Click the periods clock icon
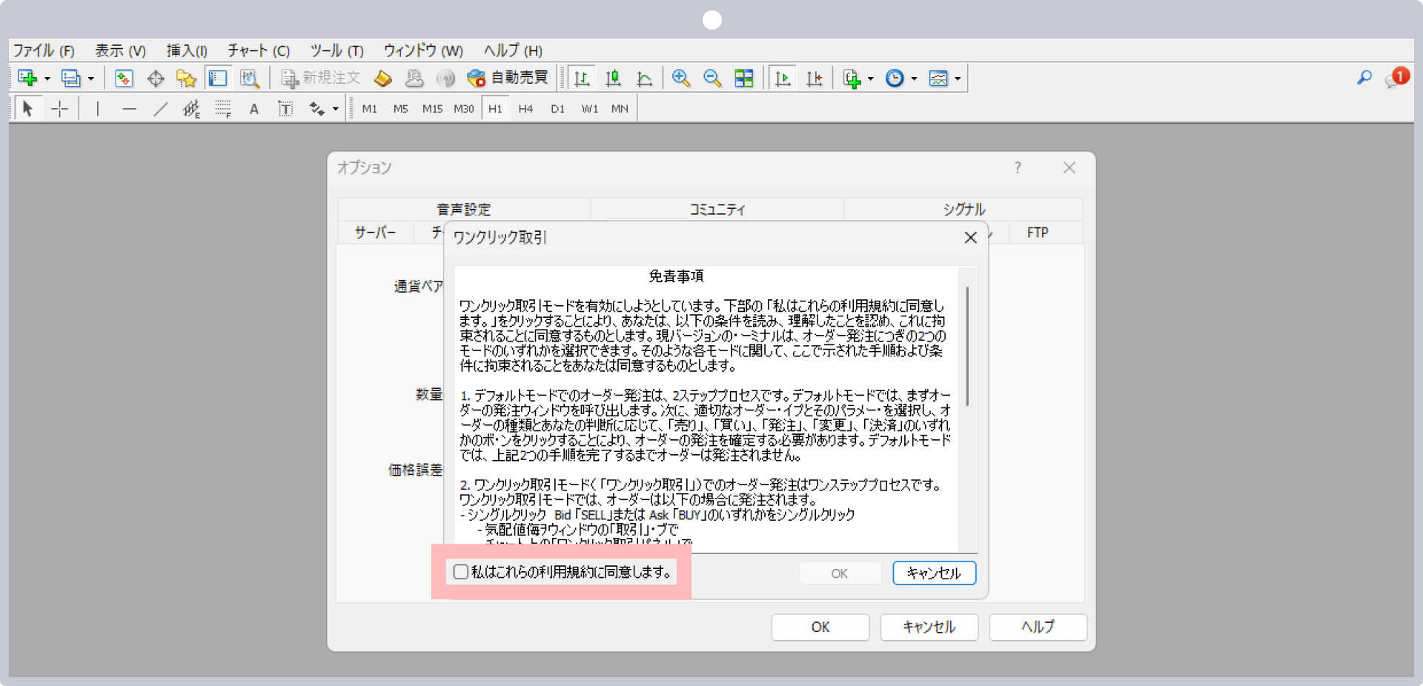Viewport: 1423px width, 686px height. pyautogui.click(x=895, y=78)
